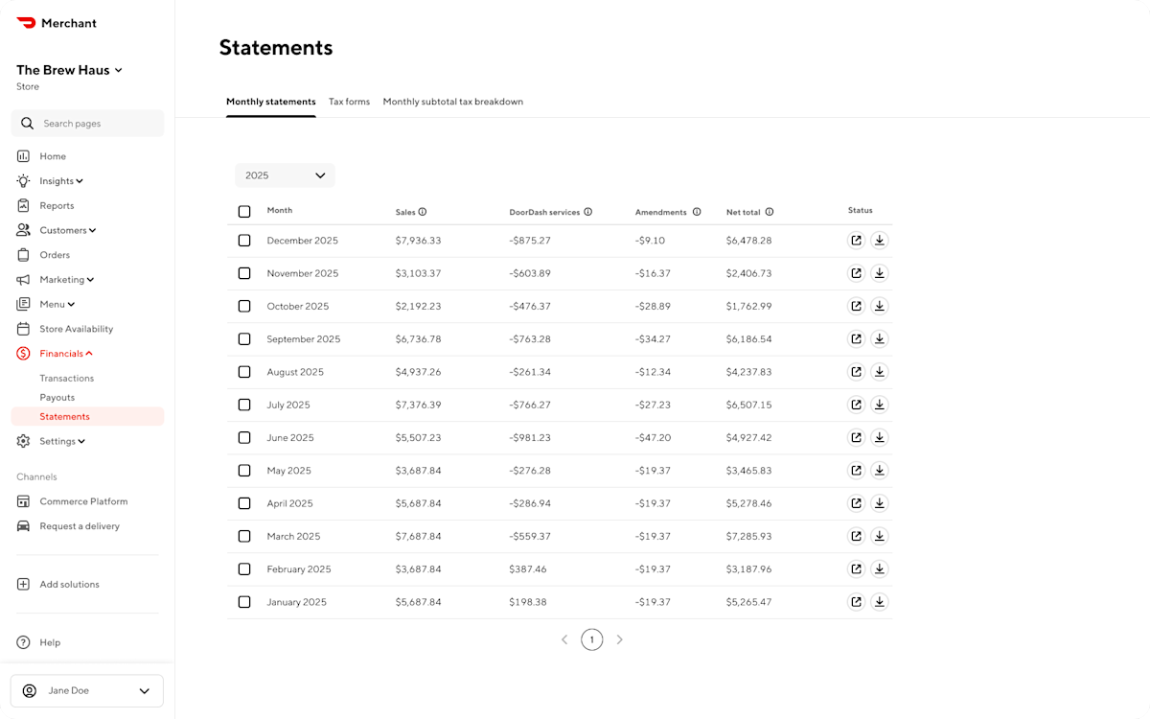Open the Jane Doe account menu
The width and height of the screenshot is (1150, 719).
[86, 690]
